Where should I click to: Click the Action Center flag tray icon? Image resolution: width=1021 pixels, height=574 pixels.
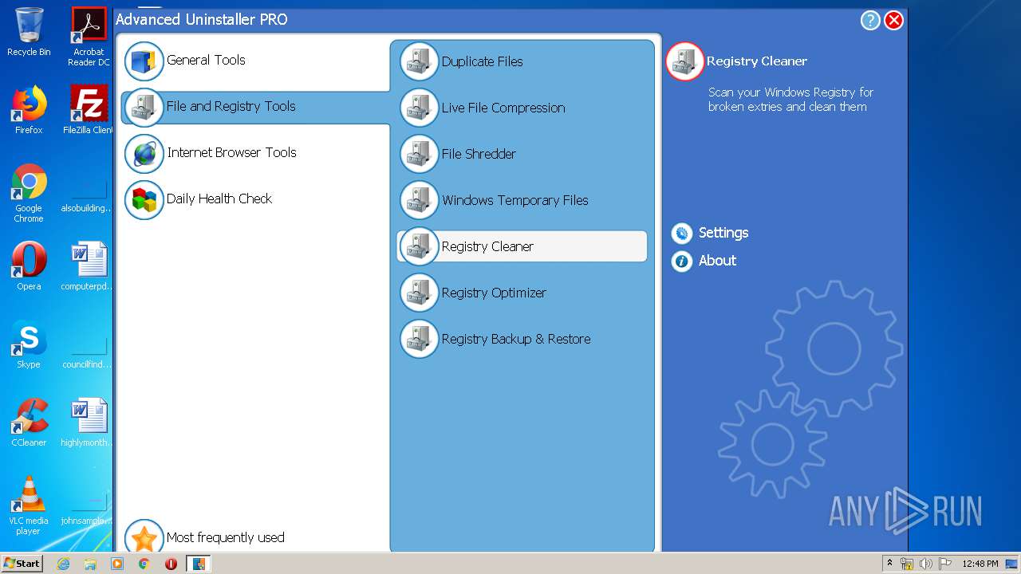point(945,564)
